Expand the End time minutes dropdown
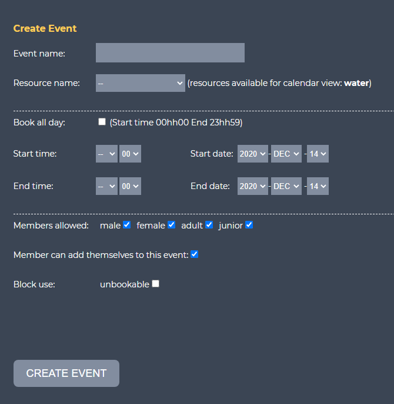The height and width of the screenshot is (404, 394). (130, 186)
